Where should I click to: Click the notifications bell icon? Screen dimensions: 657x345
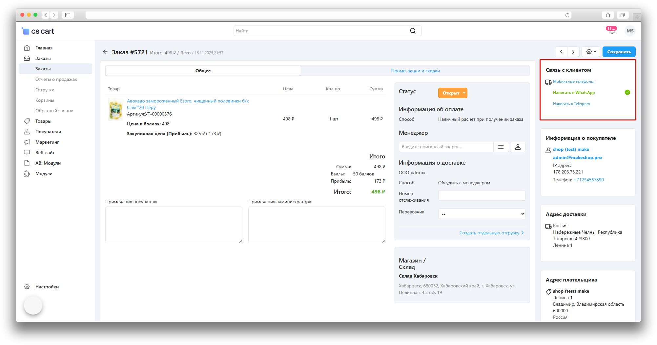612,31
